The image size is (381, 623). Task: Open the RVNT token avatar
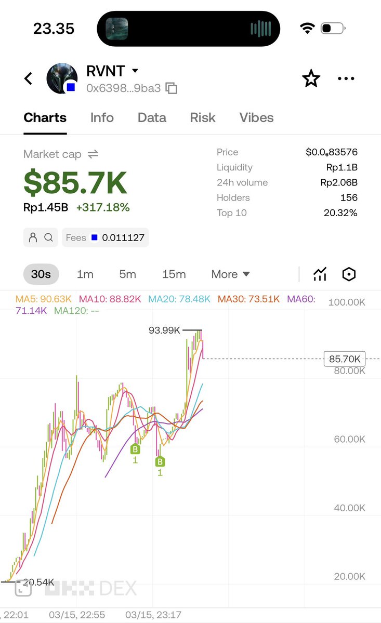click(62, 78)
